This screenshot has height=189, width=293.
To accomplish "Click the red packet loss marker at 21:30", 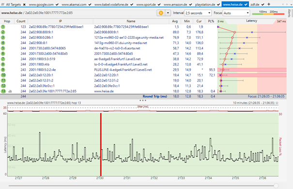I will [x=101, y=144].
